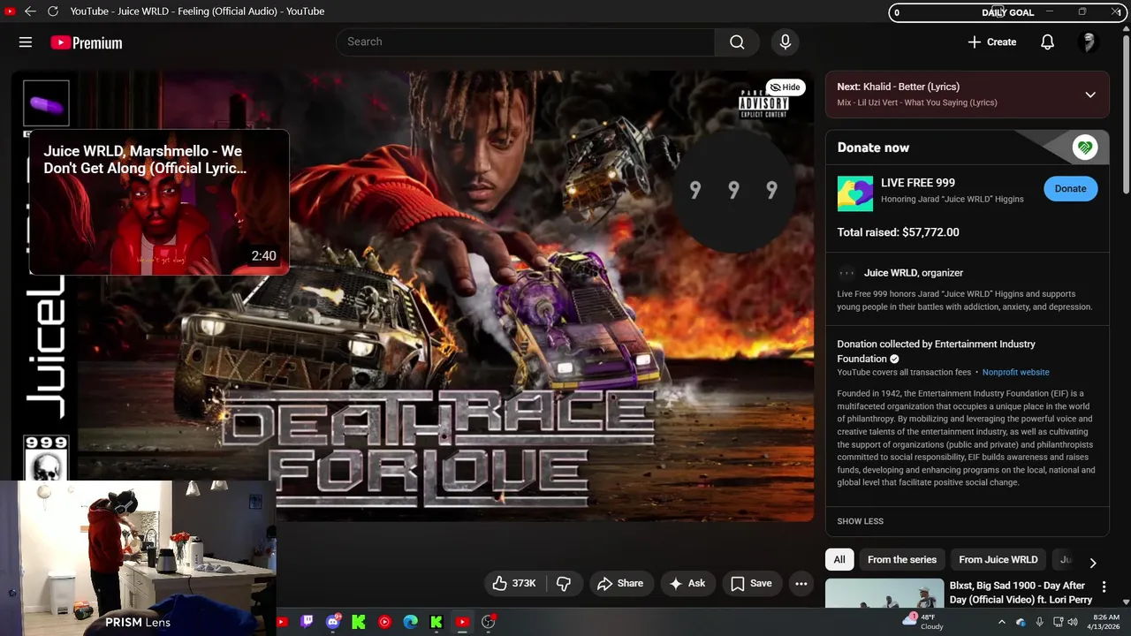Open more actions three-dot menu under video
Image resolution: width=1131 pixels, height=636 pixels.
pyautogui.click(x=801, y=583)
